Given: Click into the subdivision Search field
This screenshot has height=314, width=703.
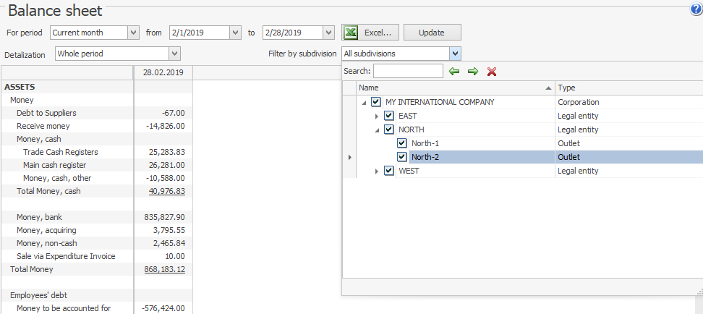Looking at the screenshot, I should coord(408,71).
